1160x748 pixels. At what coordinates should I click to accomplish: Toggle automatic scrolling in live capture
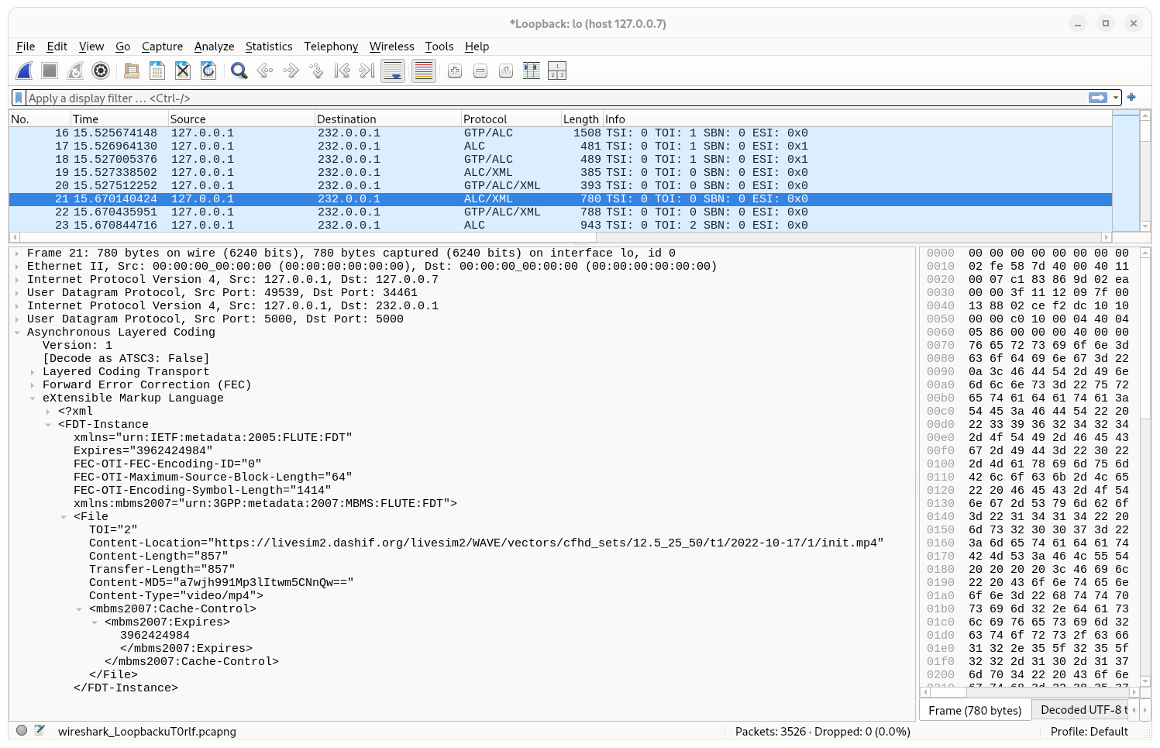click(393, 71)
